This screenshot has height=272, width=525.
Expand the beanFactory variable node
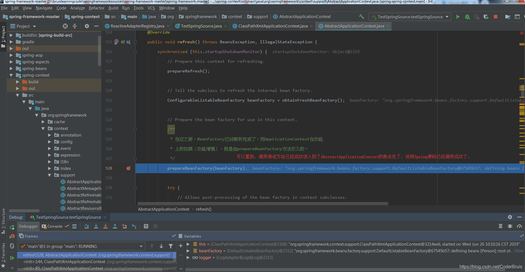[188, 251]
